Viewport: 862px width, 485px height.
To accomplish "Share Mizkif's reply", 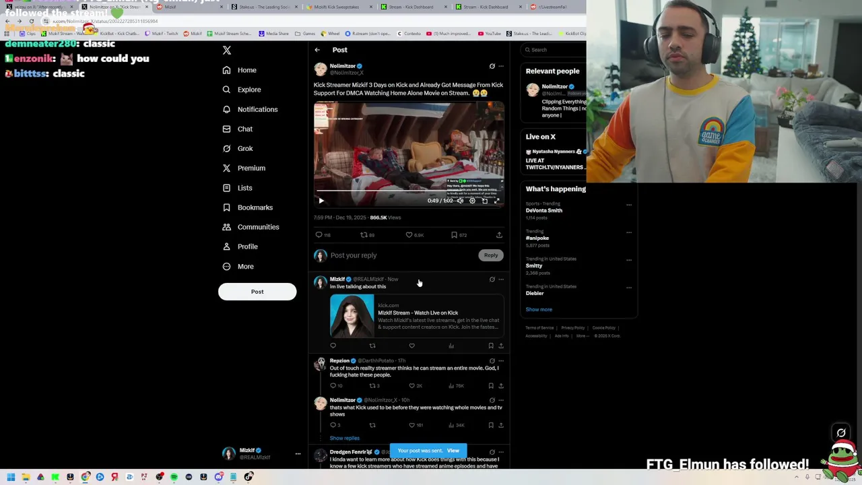I will point(500,346).
